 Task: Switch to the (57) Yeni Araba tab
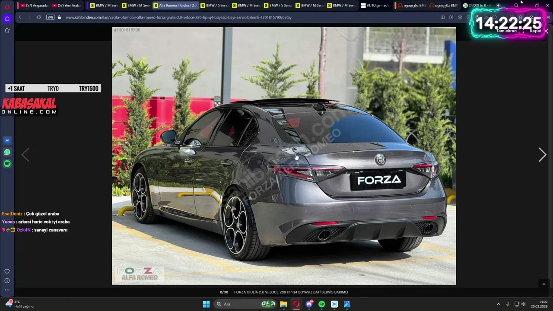pyautogui.click(x=66, y=6)
